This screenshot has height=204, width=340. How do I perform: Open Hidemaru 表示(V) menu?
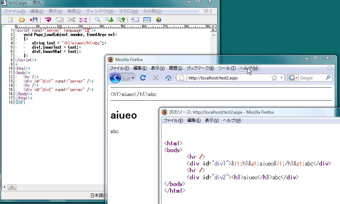(55, 11)
